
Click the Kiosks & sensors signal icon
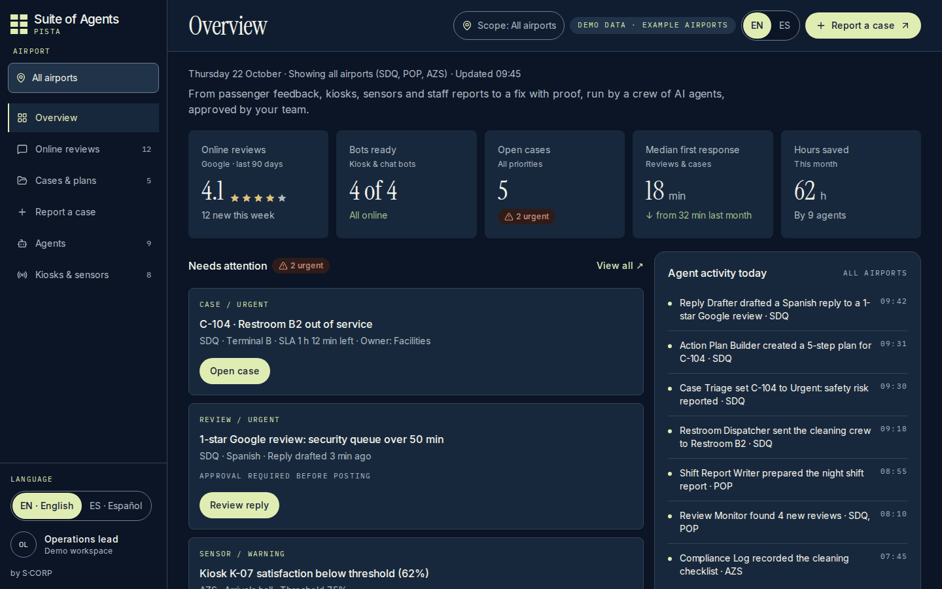pos(22,275)
